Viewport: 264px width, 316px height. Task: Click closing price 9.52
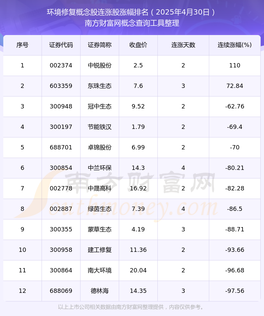138,106
